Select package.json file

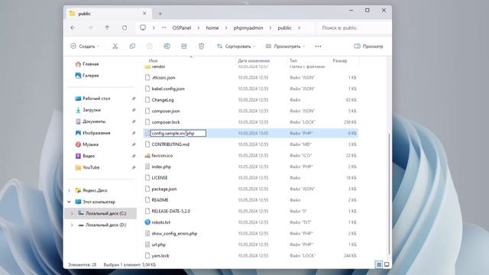pos(164,189)
